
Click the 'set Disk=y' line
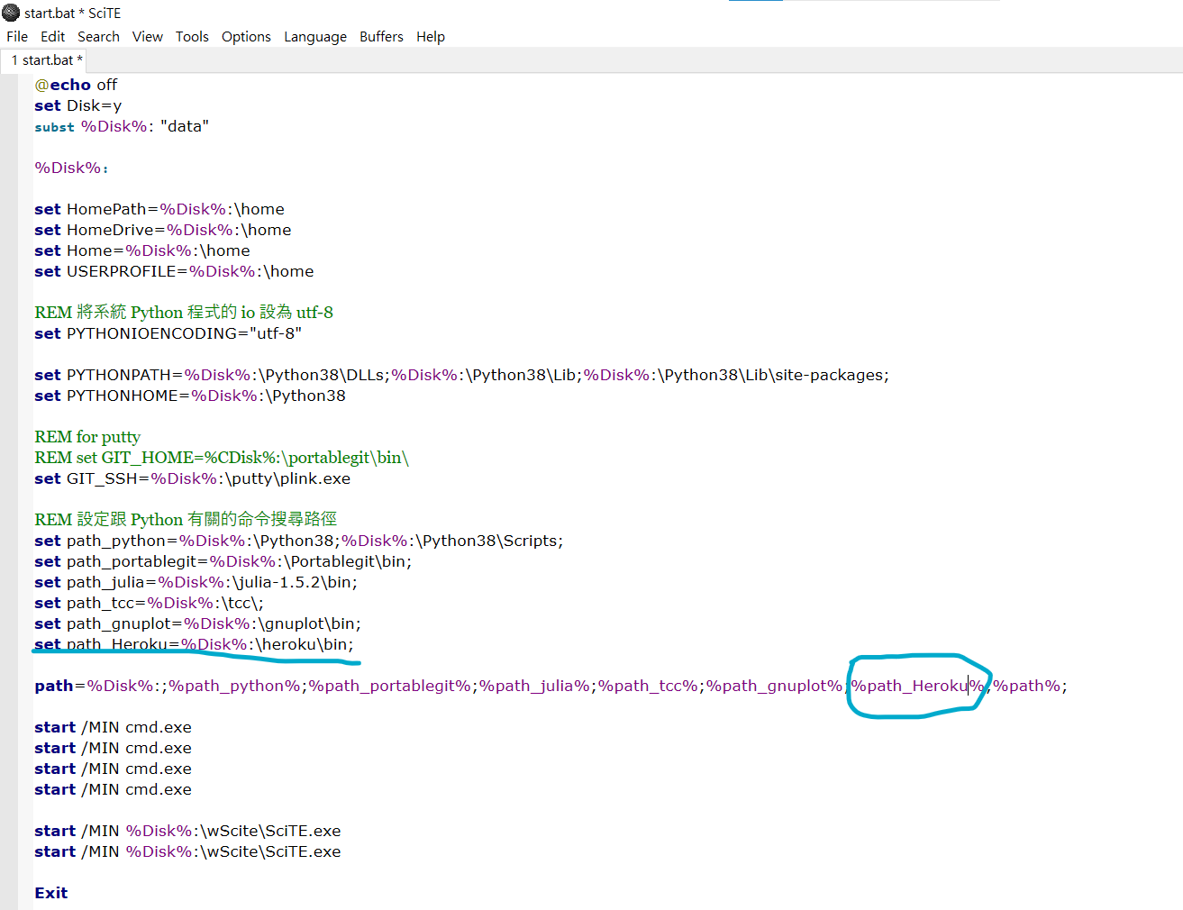point(78,105)
